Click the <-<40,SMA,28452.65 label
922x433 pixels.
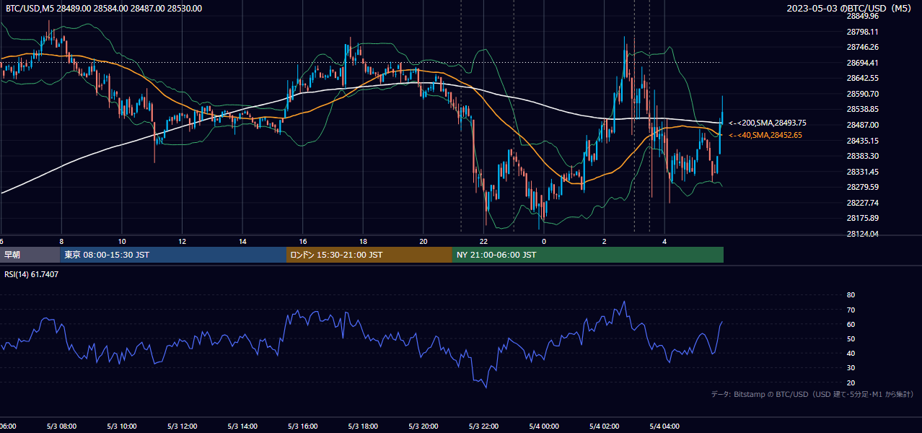tap(765, 135)
